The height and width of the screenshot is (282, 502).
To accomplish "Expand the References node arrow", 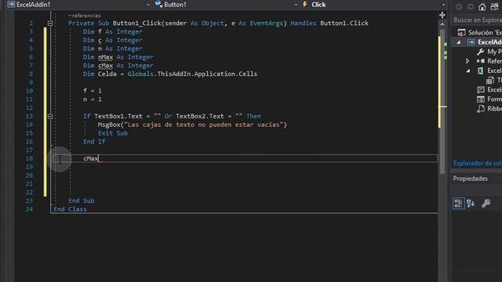I will point(467,61).
